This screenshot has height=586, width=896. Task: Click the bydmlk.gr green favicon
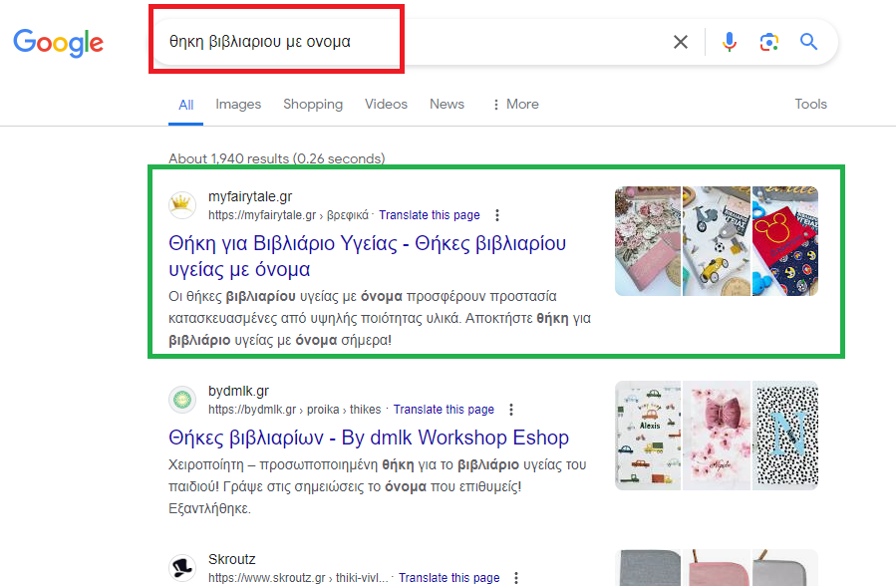[182, 400]
